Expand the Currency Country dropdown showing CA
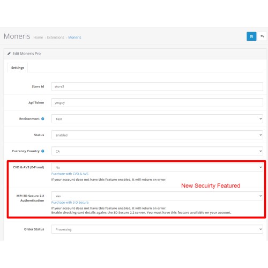The height and width of the screenshot is (268, 268). click(157, 151)
